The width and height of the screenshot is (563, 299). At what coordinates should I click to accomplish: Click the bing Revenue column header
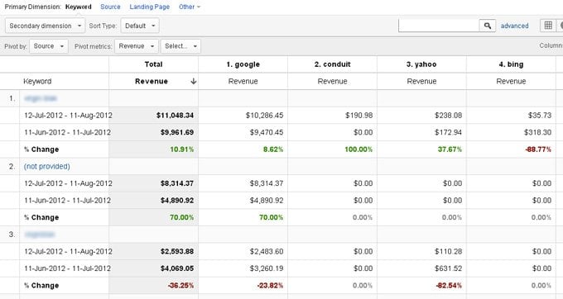[511, 81]
